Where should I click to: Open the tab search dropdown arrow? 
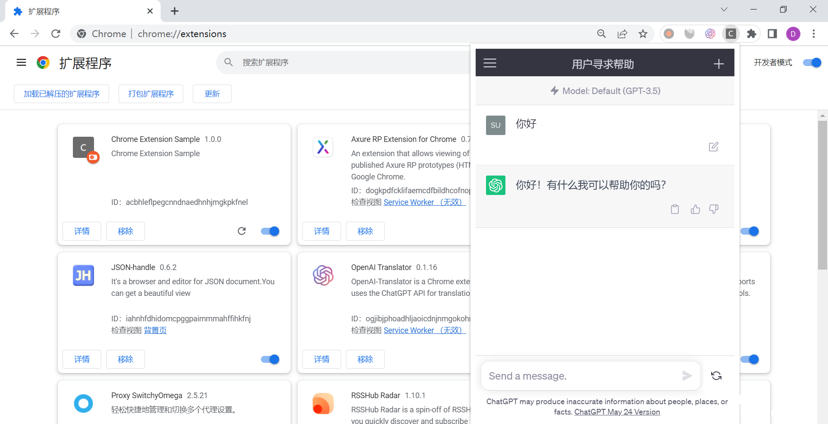[724, 9]
